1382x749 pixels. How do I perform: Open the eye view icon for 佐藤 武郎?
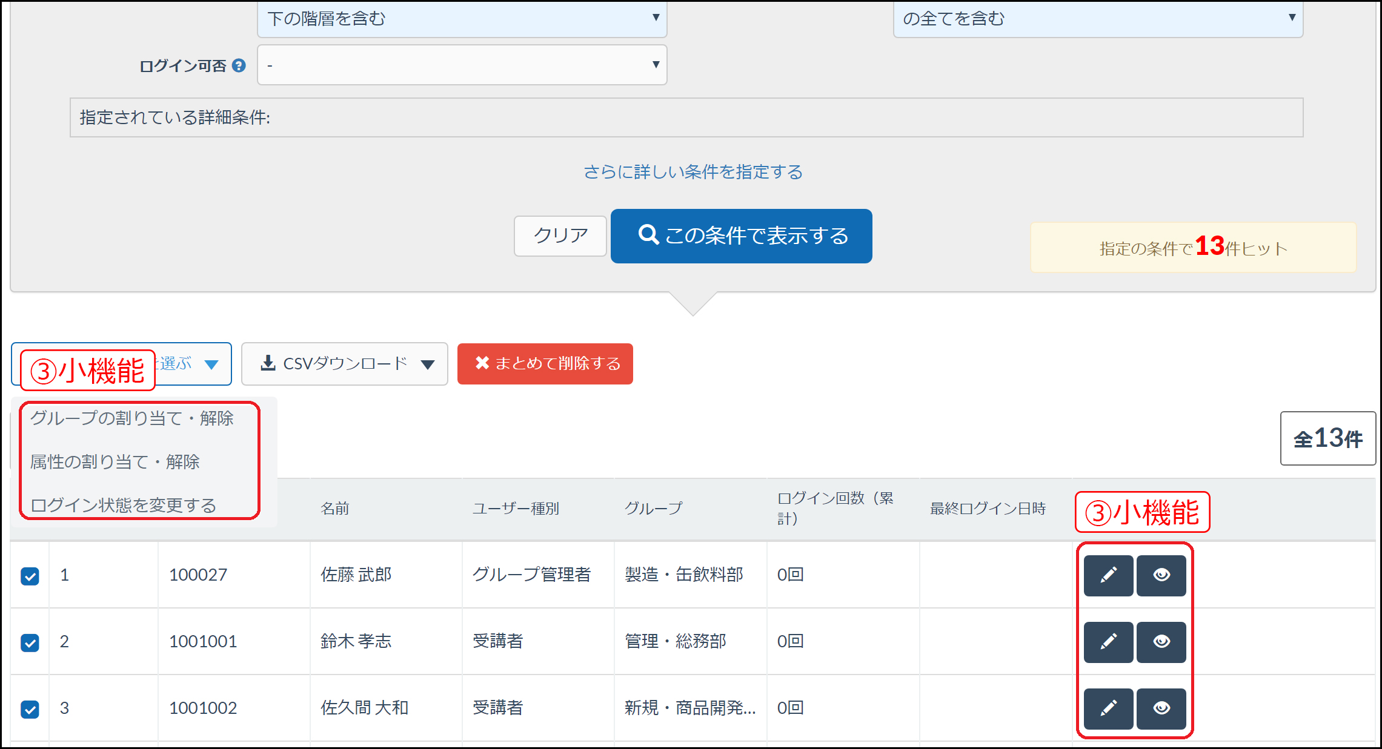point(1161,575)
